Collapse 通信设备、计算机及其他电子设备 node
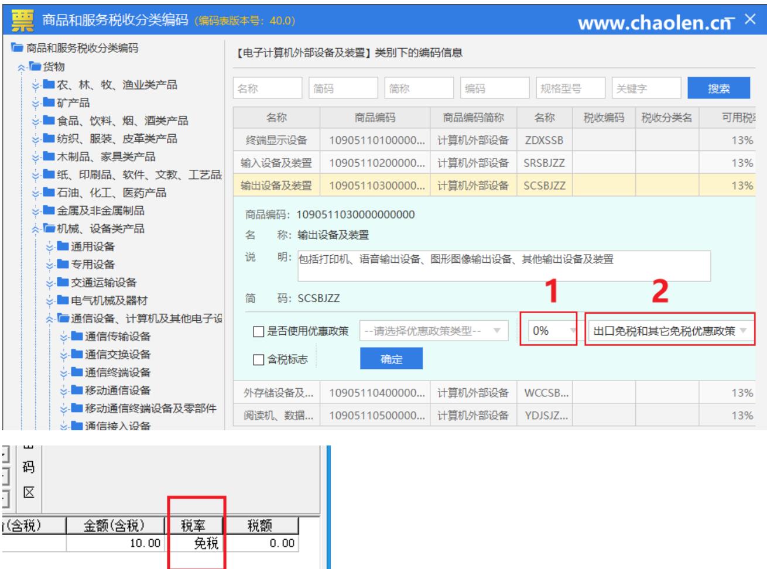 [x=50, y=319]
